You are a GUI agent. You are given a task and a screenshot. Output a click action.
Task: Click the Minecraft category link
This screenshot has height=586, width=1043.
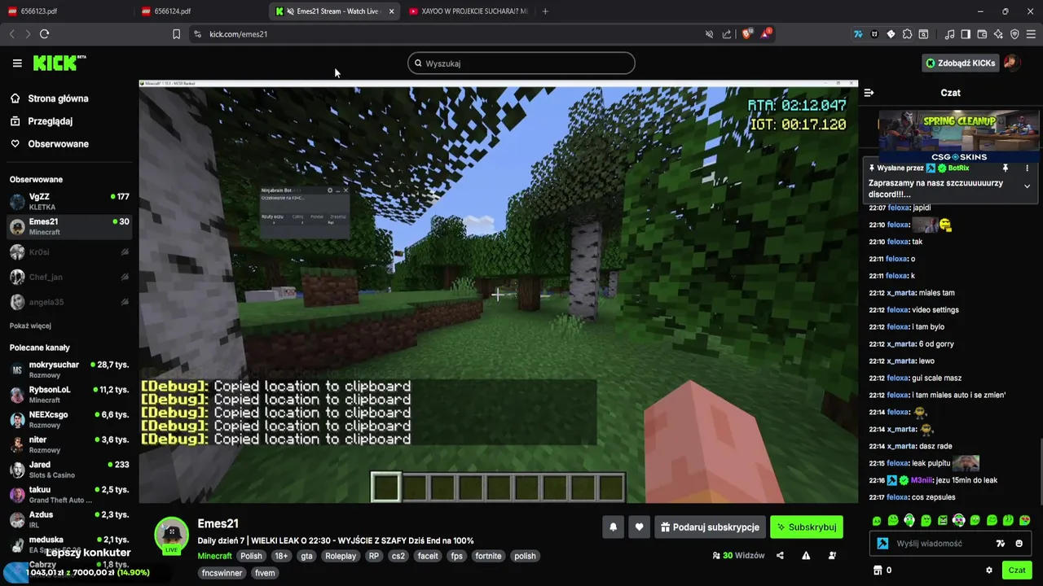[214, 556]
